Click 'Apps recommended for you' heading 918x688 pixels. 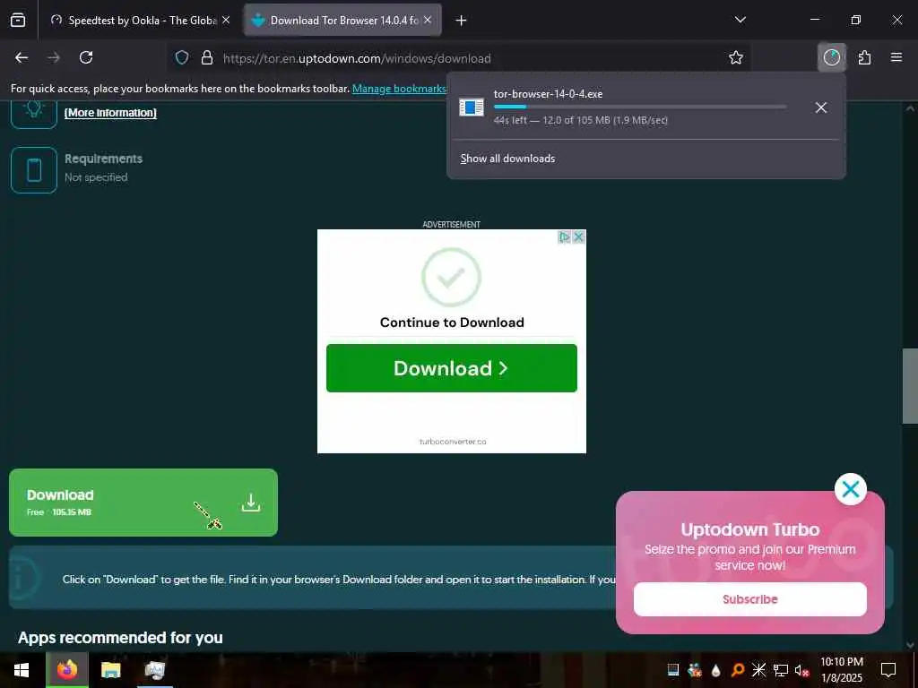click(x=121, y=638)
